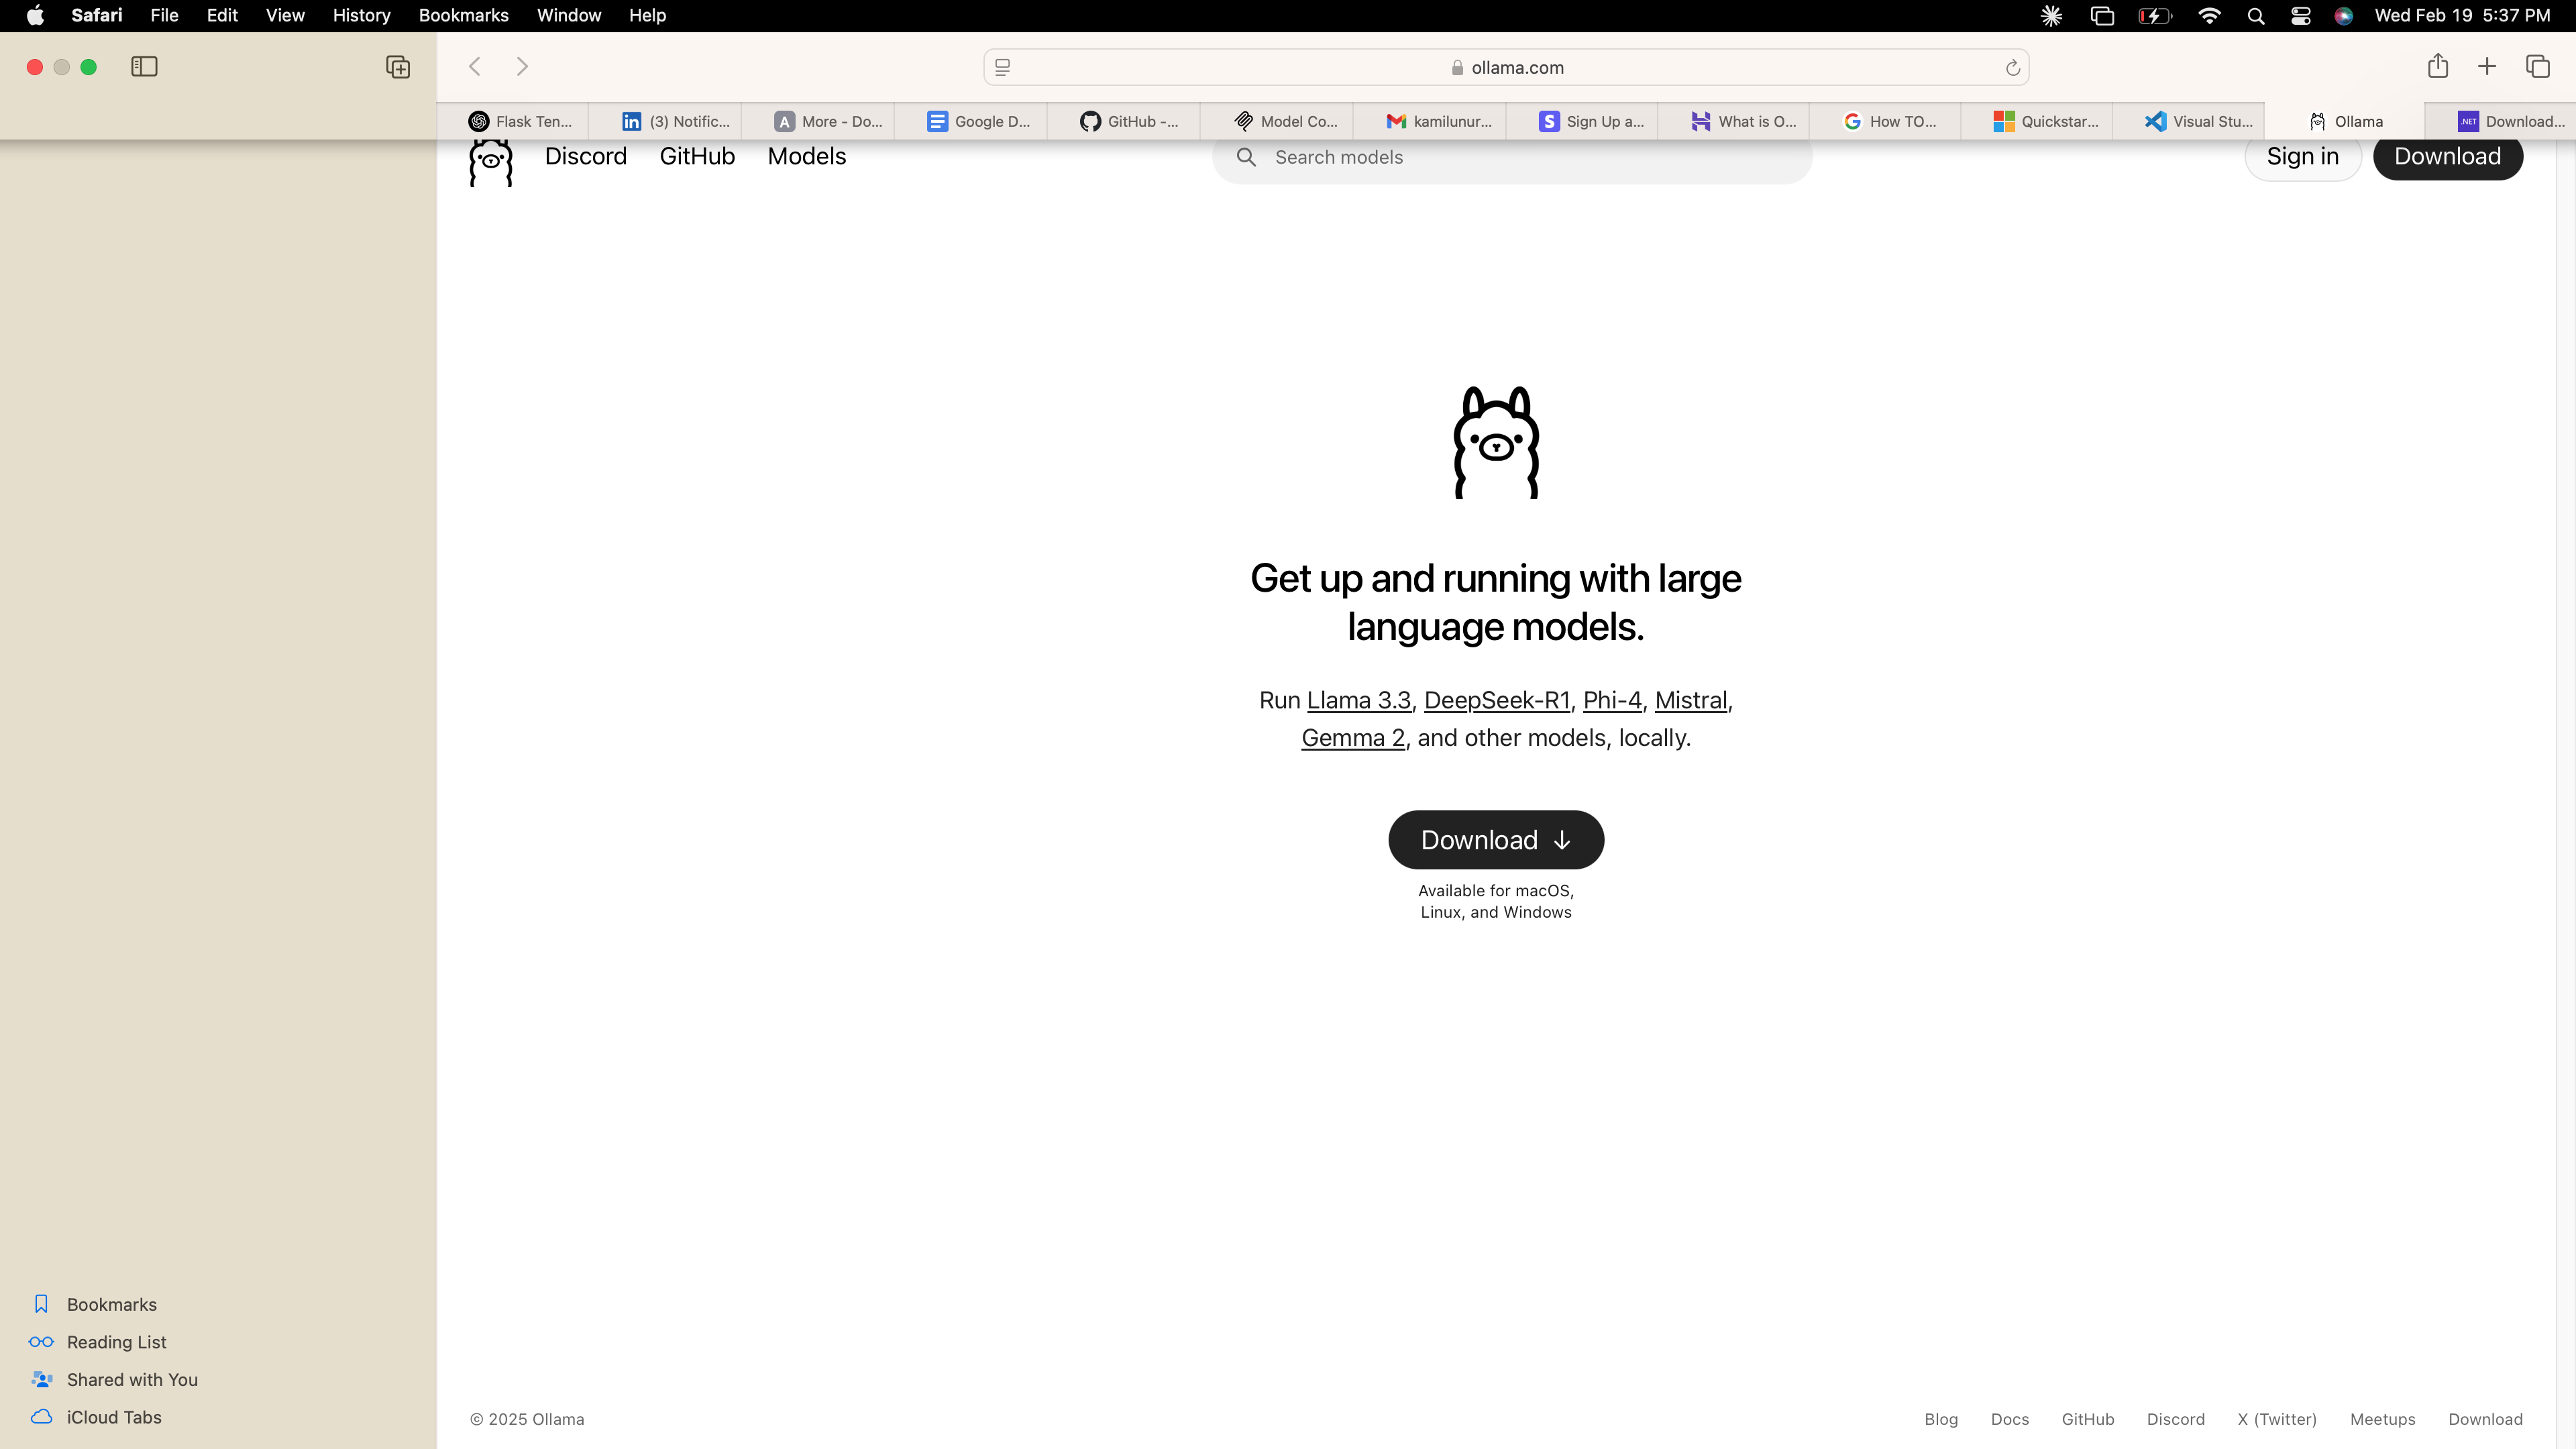Toggle the Safari sidebar icon

(144, 67)
